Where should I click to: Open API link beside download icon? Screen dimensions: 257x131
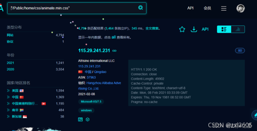[x=205, y=29]
